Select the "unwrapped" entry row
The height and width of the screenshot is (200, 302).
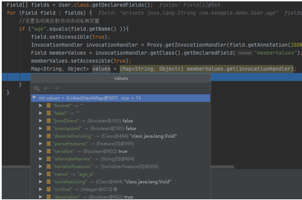tap(94, 128)
